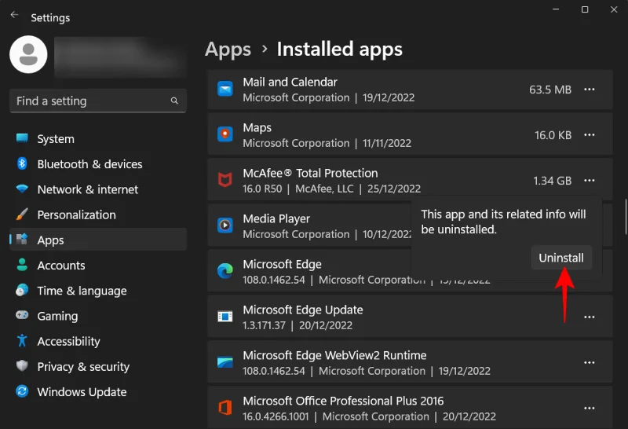Click the Personalization paintbrush icon
The width and height of the screenshot is (628, 429).
click(x=22, y=214)
